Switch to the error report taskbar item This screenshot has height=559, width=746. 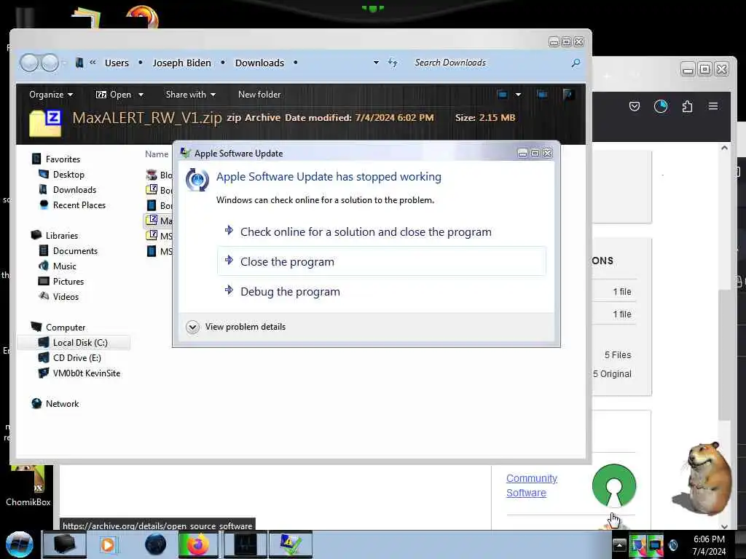coord(290,544)
